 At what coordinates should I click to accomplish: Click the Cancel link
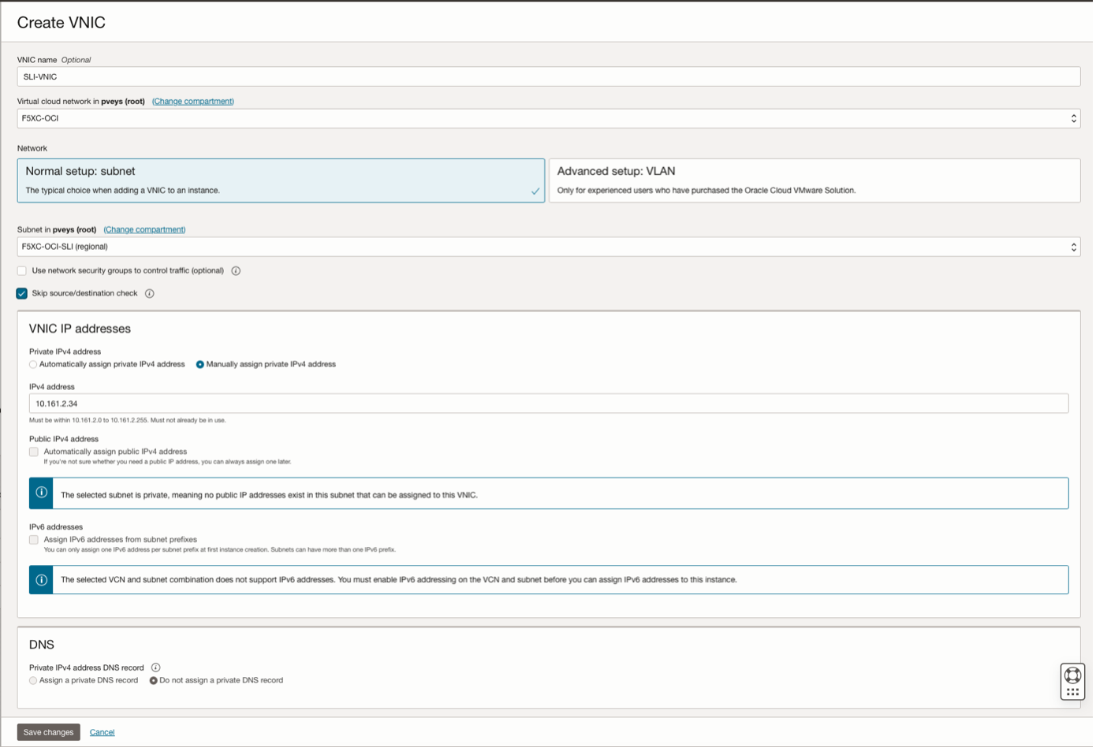[x=102, y=732]
